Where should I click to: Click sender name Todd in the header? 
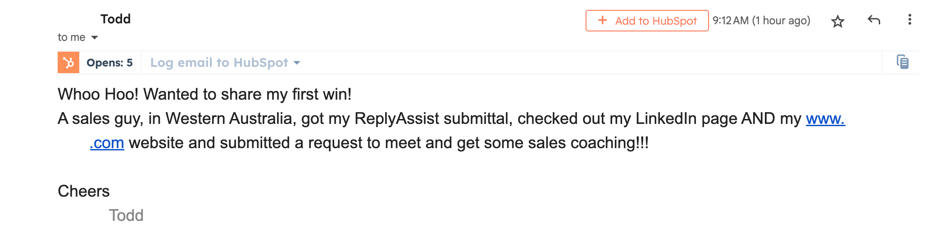pos(116,19)
